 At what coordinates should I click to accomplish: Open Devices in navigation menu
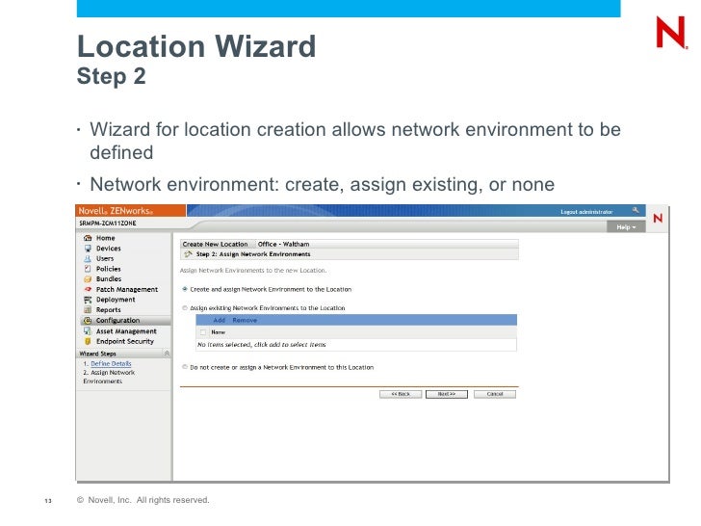pos(109,249)
